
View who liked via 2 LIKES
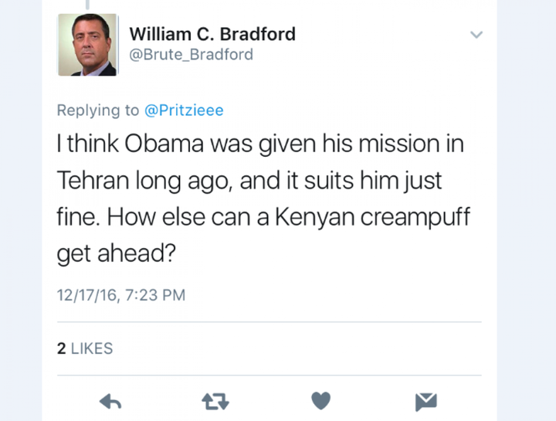(85, 348)
